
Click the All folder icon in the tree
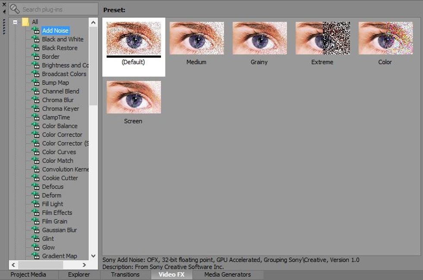pos(26,22)
